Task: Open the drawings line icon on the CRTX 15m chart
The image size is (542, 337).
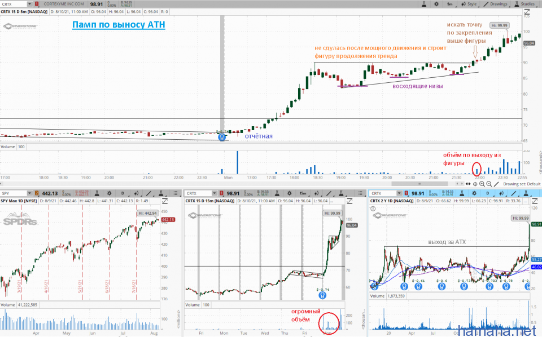Action: tap(329, 193)
